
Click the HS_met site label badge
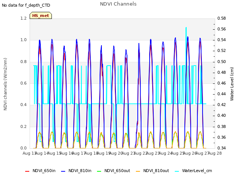41,16
